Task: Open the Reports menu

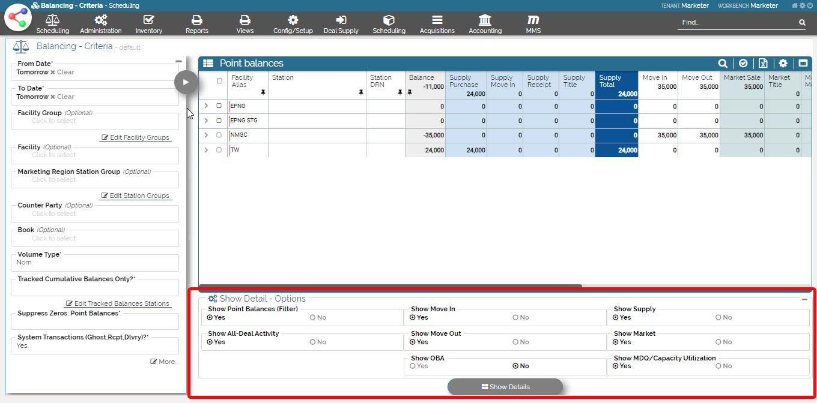Action: (x=196, y=24)
